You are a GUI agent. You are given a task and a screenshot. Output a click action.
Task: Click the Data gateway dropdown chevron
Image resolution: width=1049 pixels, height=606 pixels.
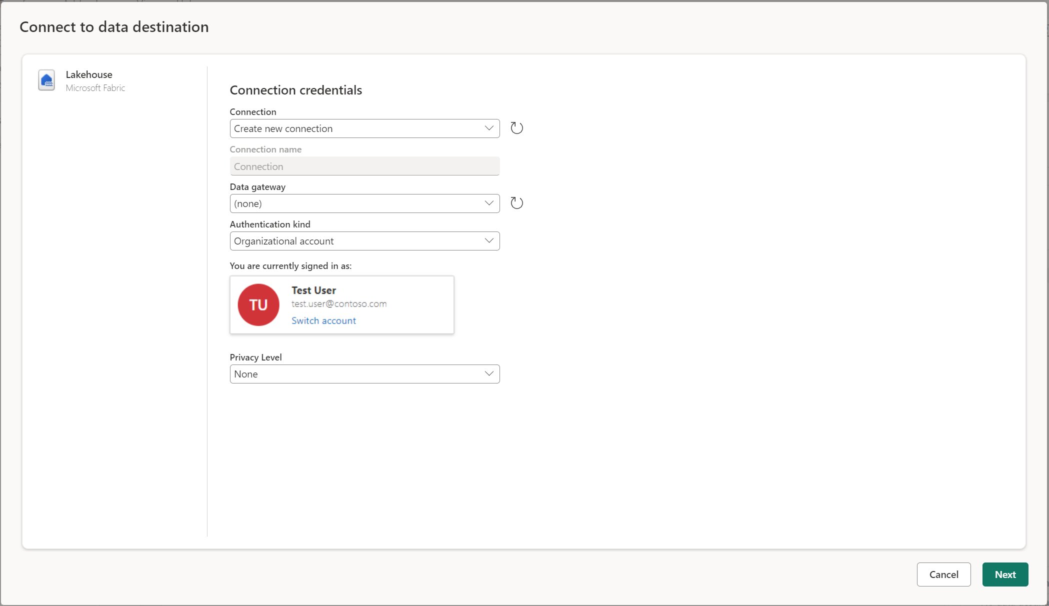tap(489, 203)
